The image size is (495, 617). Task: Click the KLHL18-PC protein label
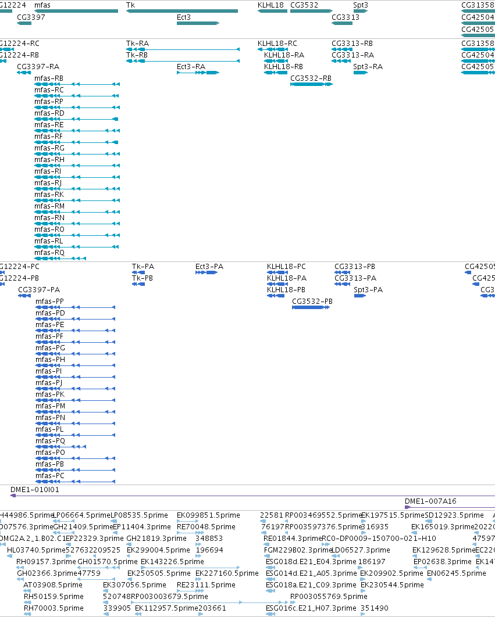click(x=287, y=267)
